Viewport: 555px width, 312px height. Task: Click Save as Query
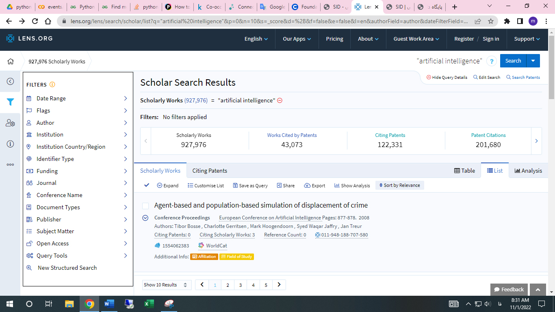pyautogui.click(x=250, y=185)
